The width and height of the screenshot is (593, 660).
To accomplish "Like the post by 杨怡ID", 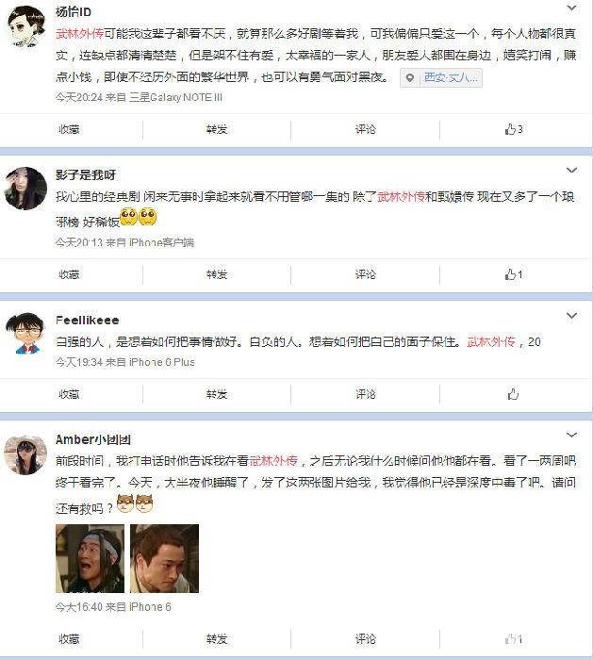I will (514, 129).
